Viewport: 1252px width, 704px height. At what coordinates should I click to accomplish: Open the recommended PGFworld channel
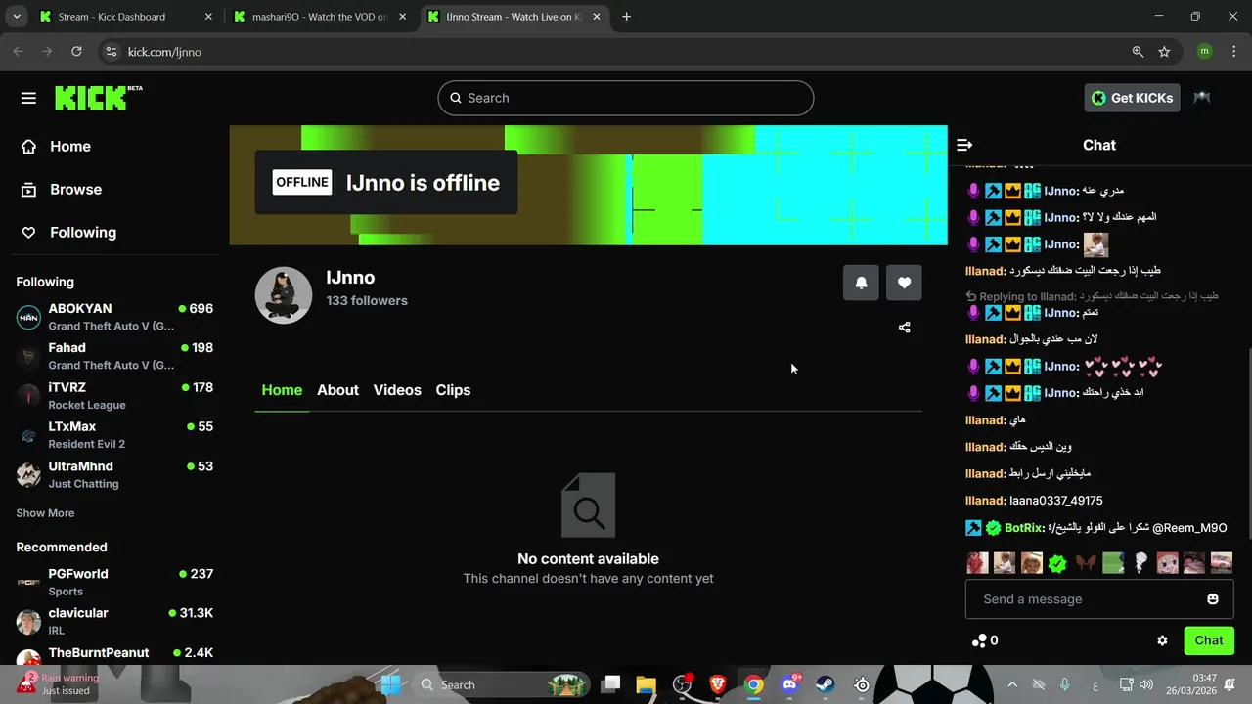click(114, 582)
